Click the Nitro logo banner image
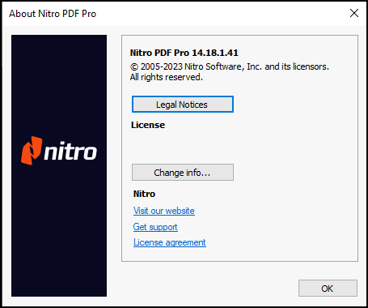 pos(59,165)
